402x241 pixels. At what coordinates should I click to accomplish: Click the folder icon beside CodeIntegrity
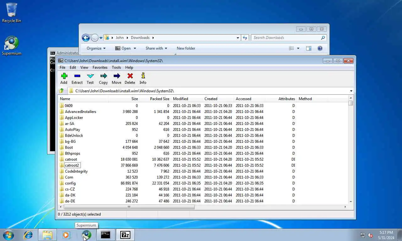[62, 171]
